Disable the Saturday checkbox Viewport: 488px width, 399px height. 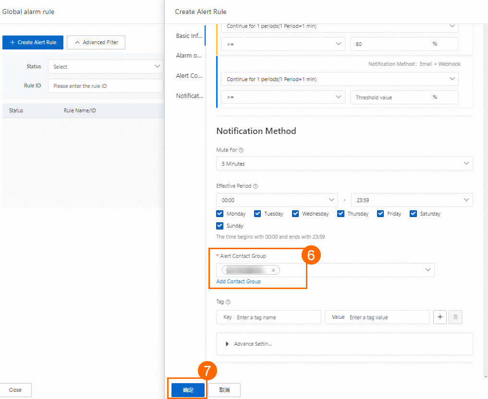coord(413,214)
